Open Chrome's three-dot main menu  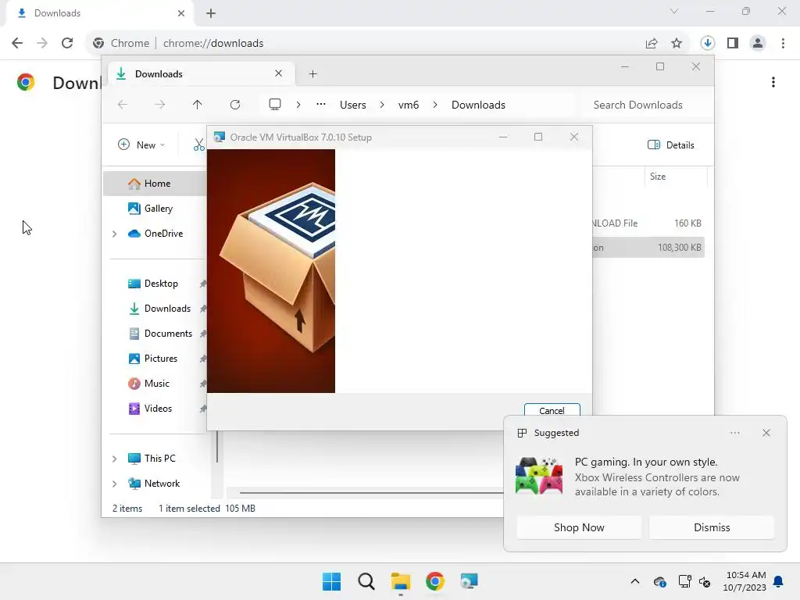[x=783, y=44]
